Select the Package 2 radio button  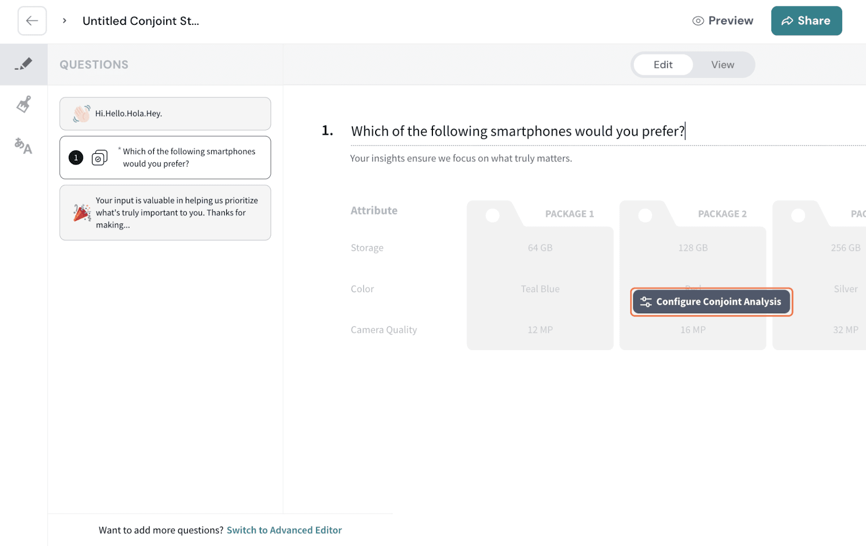tap(645, 215)
